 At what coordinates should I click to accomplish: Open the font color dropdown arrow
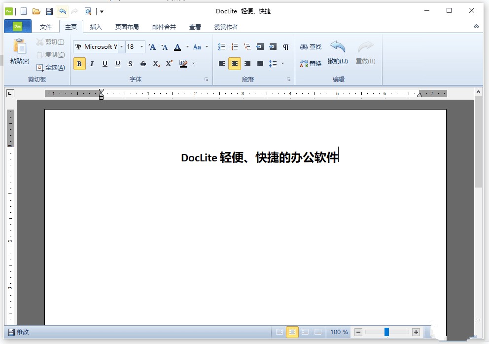click(x=187, y=47)
